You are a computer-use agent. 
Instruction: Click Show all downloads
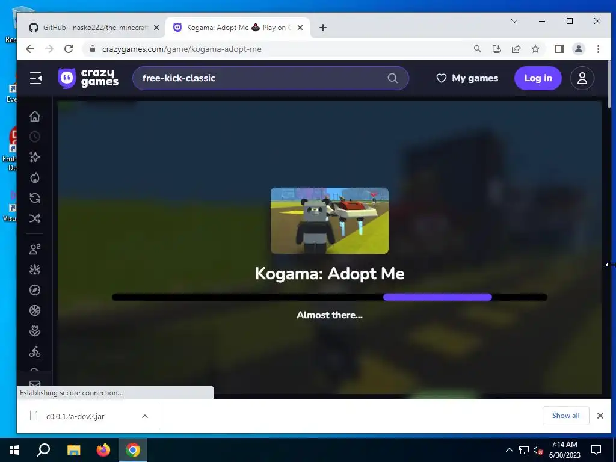pos(565,416)
